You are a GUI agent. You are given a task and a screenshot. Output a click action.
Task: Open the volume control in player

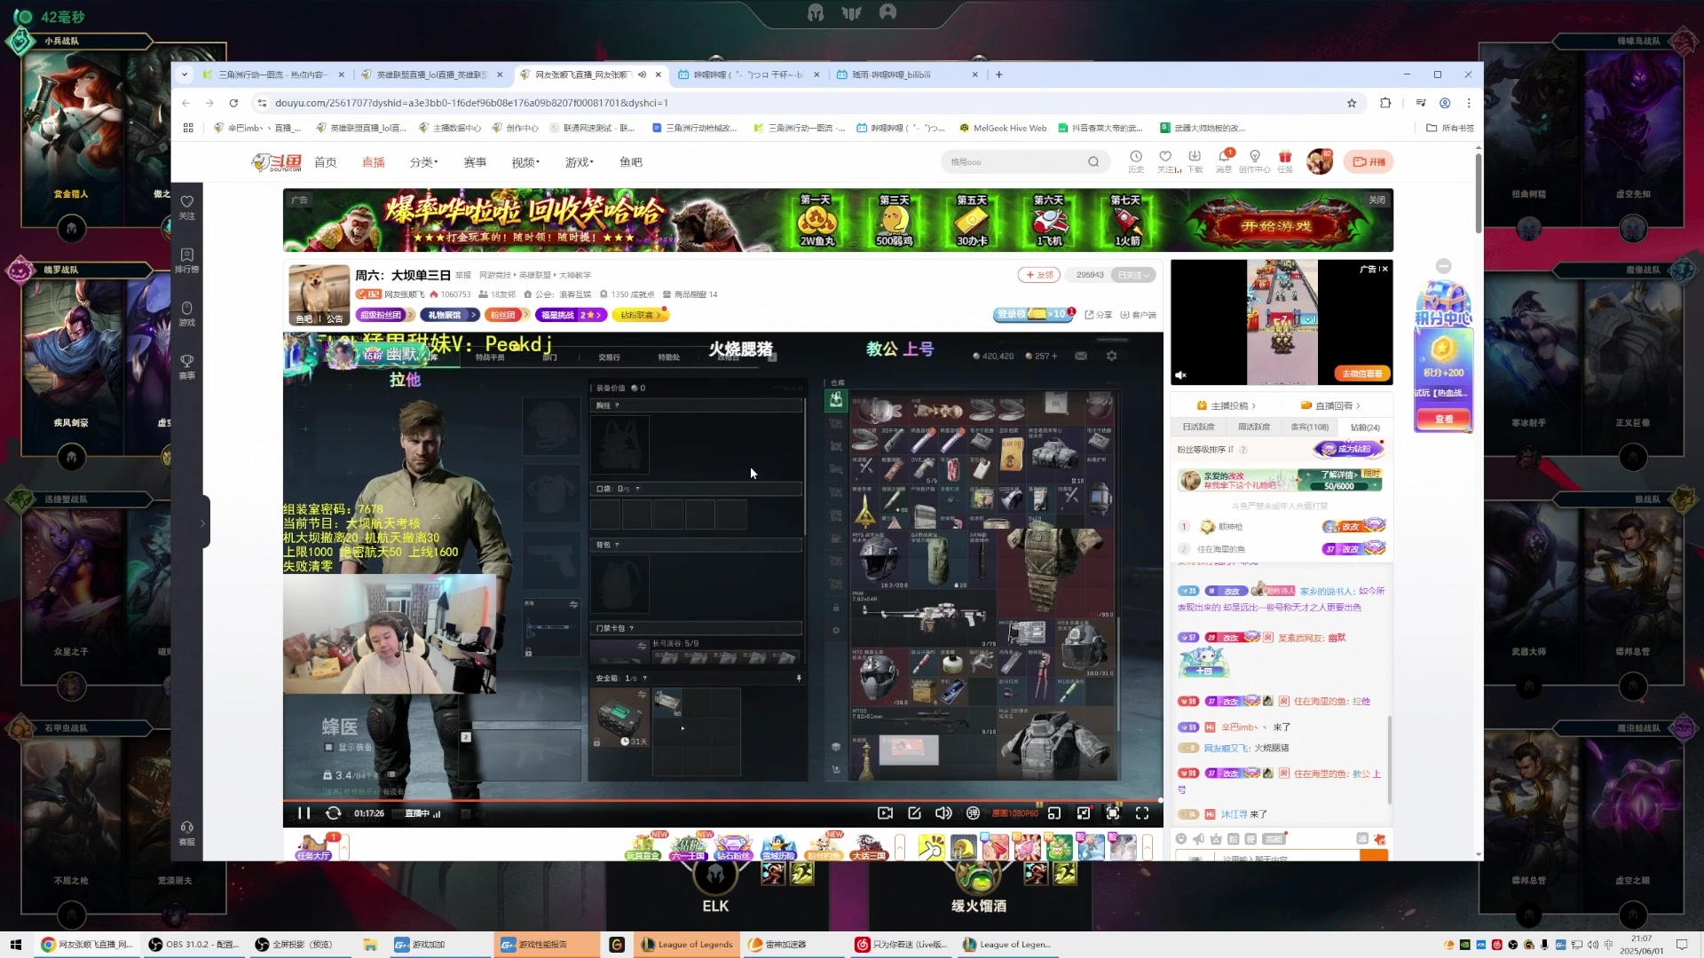coord(943,813)
